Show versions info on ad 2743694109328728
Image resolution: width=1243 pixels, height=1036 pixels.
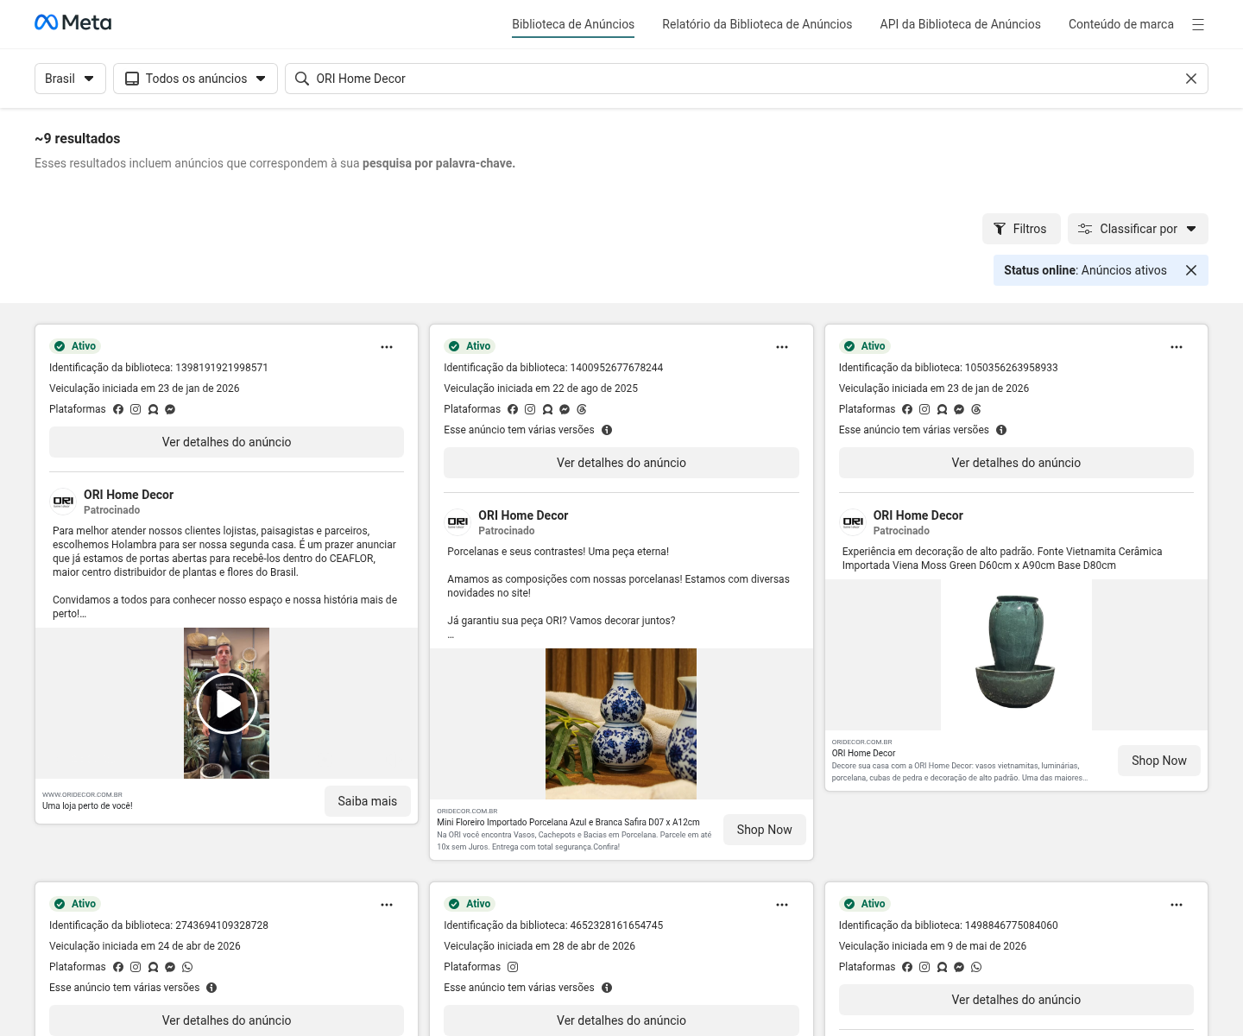click(x=211, y=988)
